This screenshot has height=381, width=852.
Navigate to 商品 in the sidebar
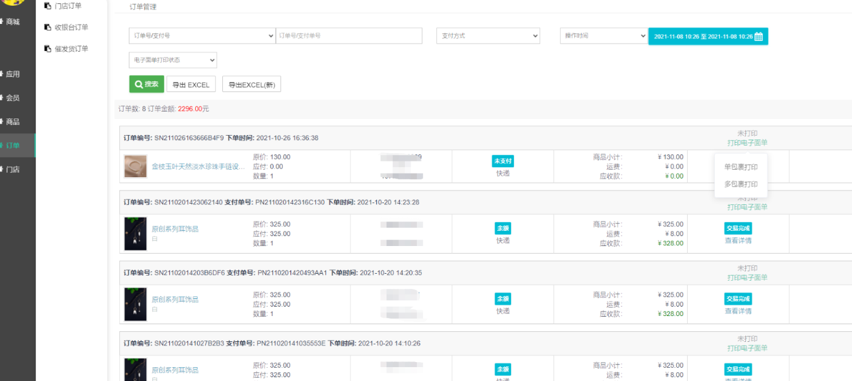(13, 122)
